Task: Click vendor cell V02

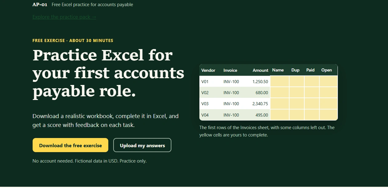Action: point(205,93)
